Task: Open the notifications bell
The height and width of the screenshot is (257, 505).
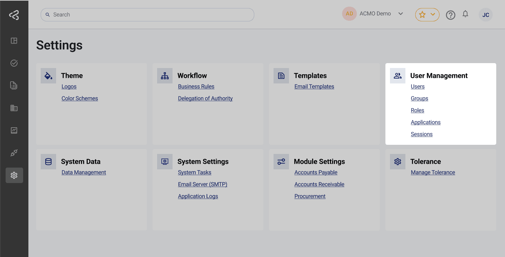Action: point(465,15)
